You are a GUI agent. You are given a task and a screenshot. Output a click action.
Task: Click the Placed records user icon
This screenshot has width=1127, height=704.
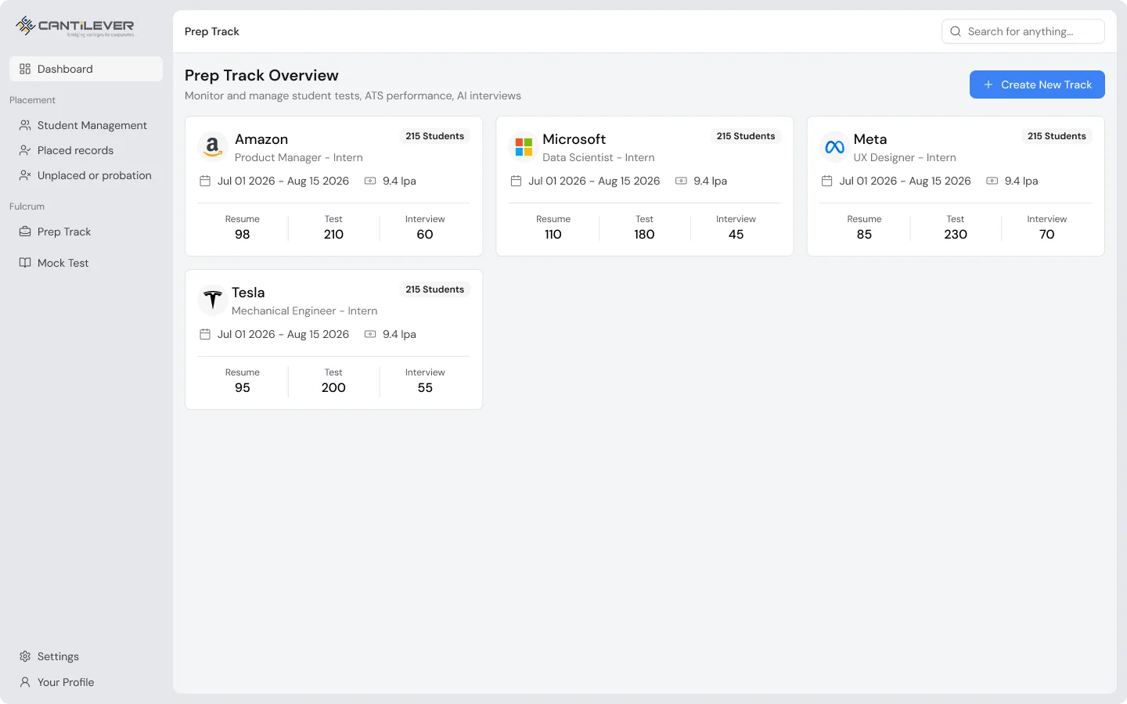[x=25, y=150]
